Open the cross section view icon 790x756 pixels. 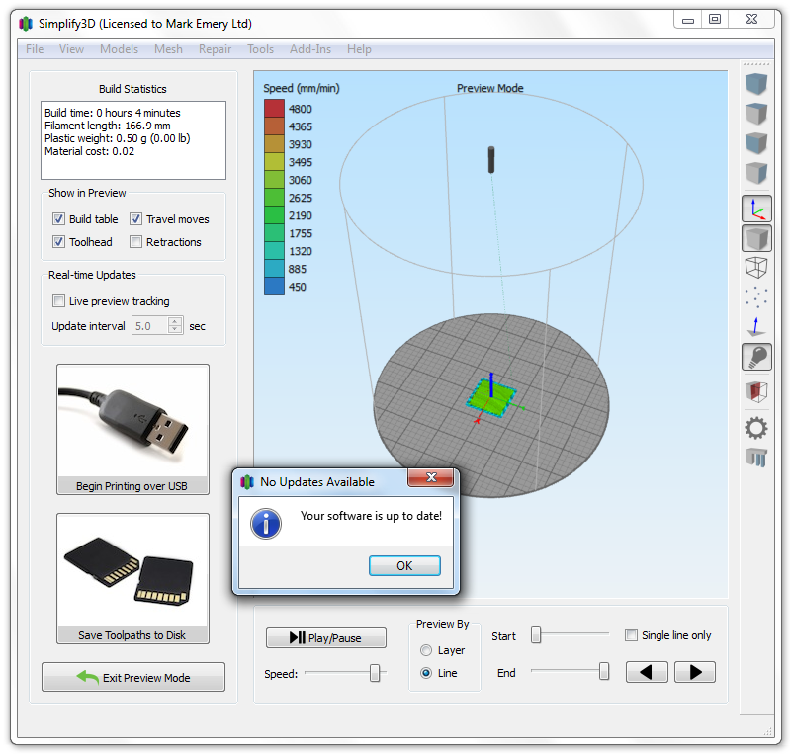click(x=756, y=391)
